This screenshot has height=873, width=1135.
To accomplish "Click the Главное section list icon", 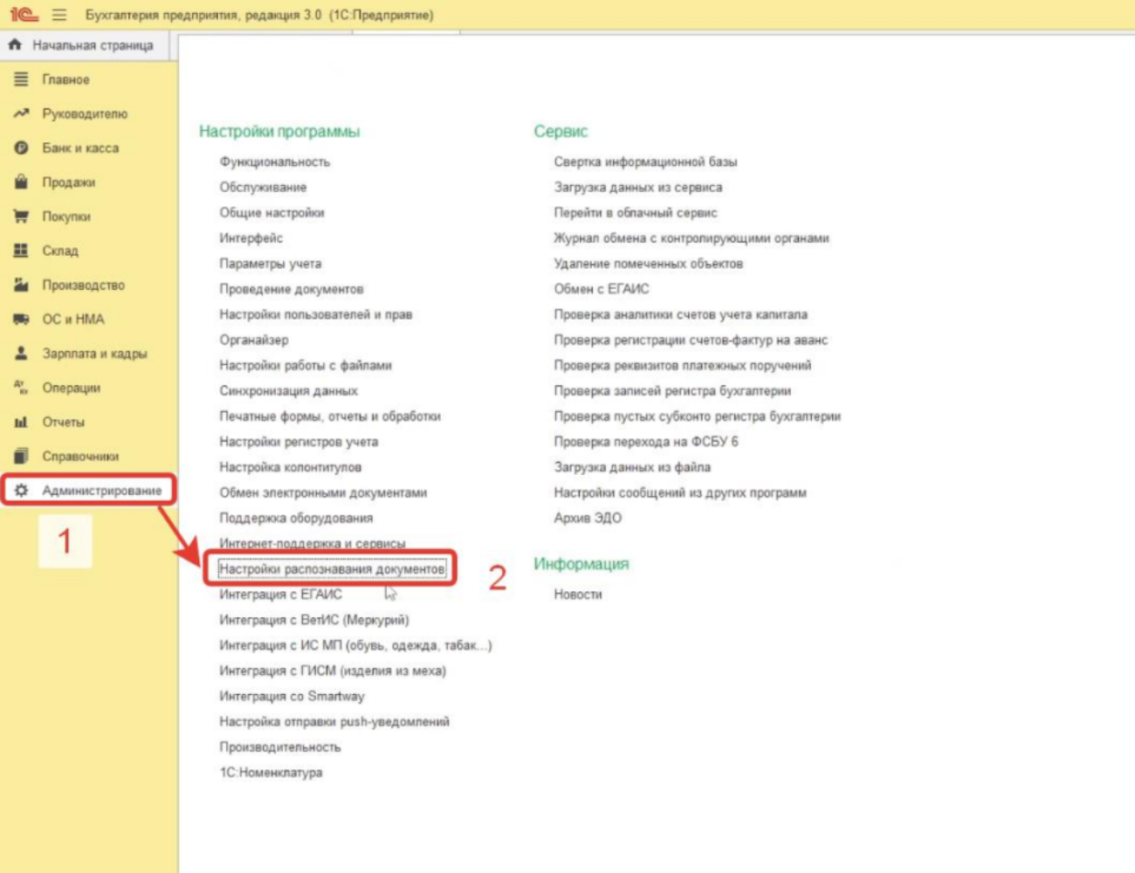I will pos(21,79).
